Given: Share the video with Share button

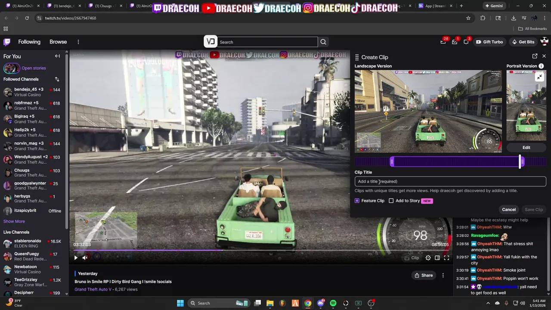Looking at the screenshot, I should 423,276.
